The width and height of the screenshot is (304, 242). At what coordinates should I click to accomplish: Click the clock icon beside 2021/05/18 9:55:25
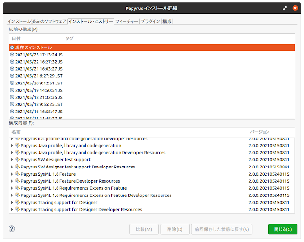coord(12,104)
